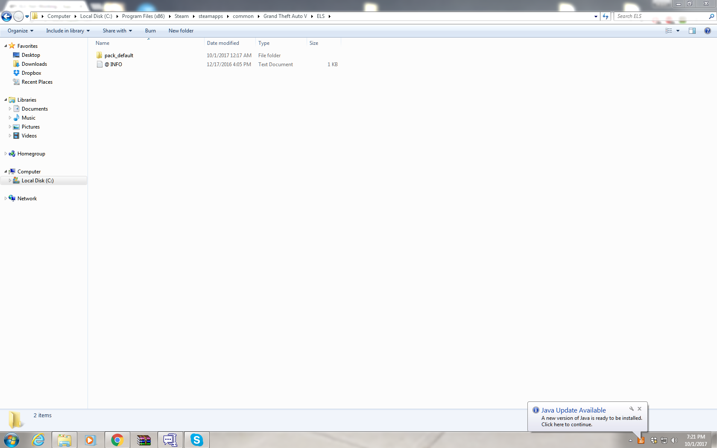Refresh the ELS folder view
This screenshot has height=448, width=717.
(606, 16)
